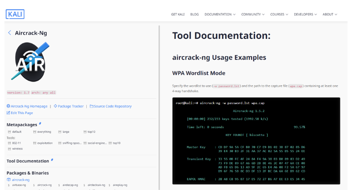Open GET KALI in navigation
Image resolution: width=353 pixels, height=190 pixels.
point(178,15)
